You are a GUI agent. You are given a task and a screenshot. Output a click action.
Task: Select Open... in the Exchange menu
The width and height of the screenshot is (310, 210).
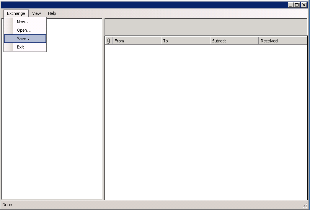click(24, 30)
